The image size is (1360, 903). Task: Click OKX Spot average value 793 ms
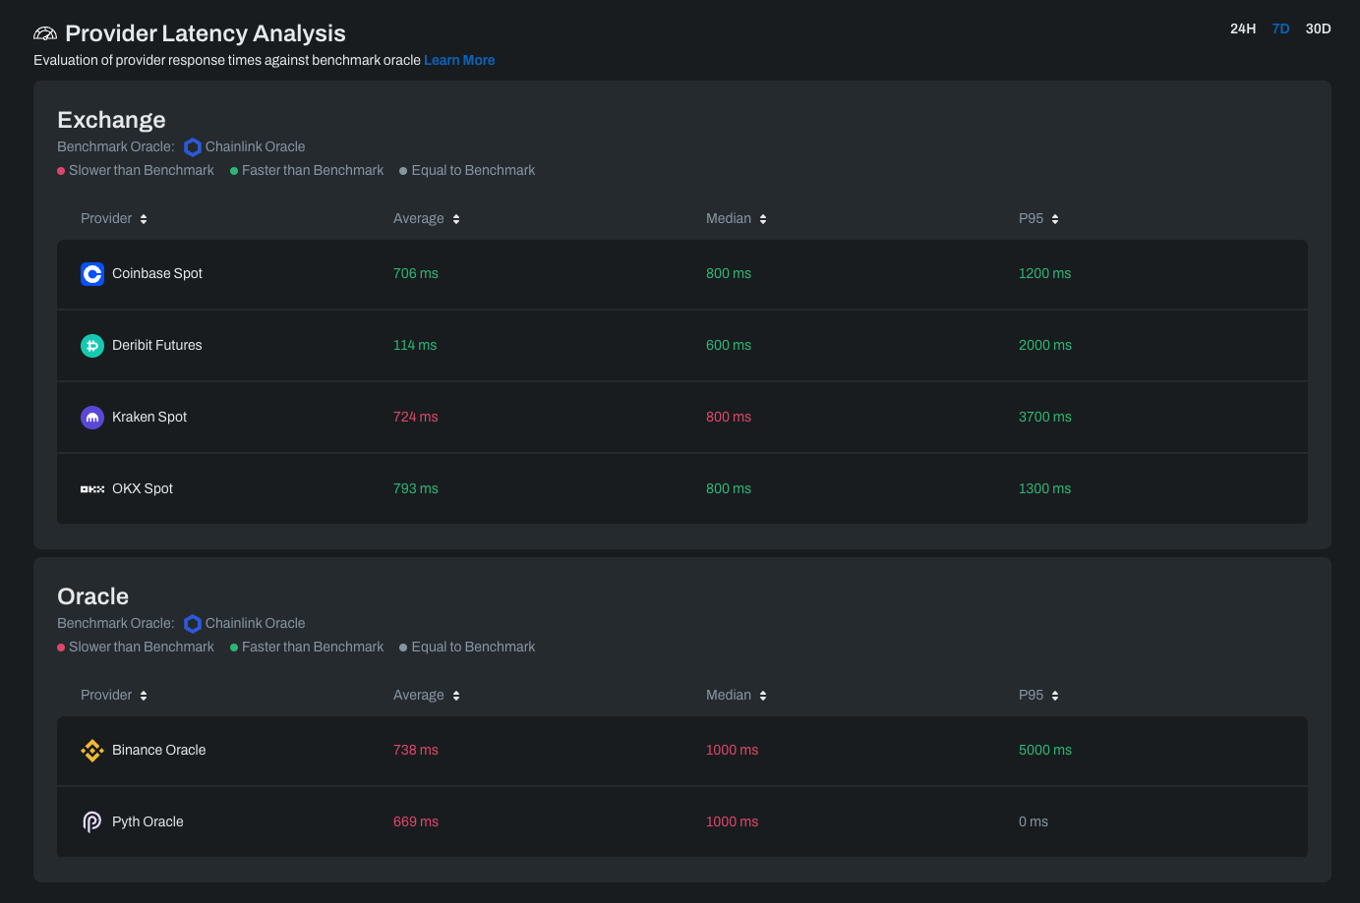click(x=416, y=488)
